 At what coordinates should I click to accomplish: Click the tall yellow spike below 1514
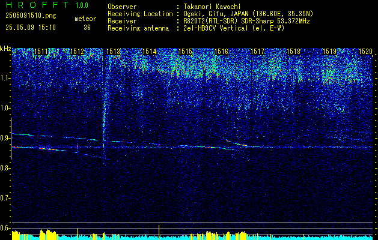pyautogui.click(x=159, y=232)
